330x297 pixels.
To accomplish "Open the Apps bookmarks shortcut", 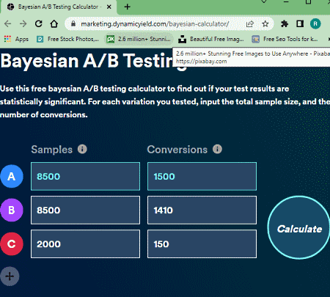I will point(16,39).
